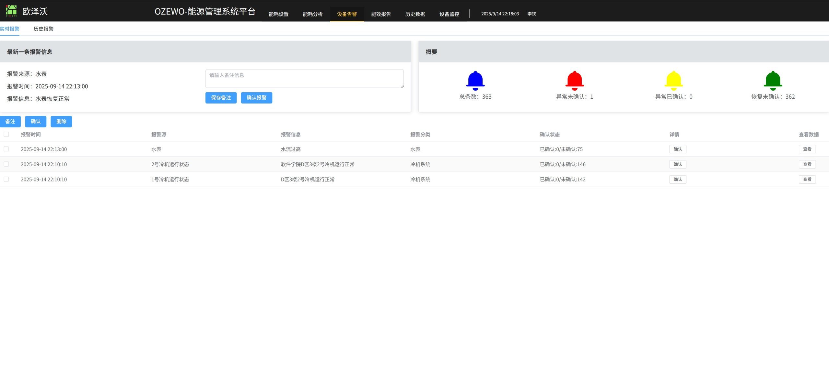
Task: Click the 保存备注 button
Action: pos(221,98)
